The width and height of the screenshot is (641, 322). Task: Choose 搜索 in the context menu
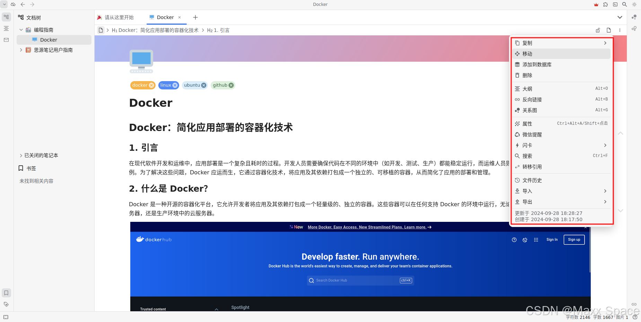561,156
